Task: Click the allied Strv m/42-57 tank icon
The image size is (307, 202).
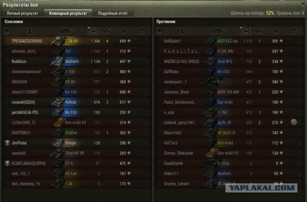Action: (59, 122)
